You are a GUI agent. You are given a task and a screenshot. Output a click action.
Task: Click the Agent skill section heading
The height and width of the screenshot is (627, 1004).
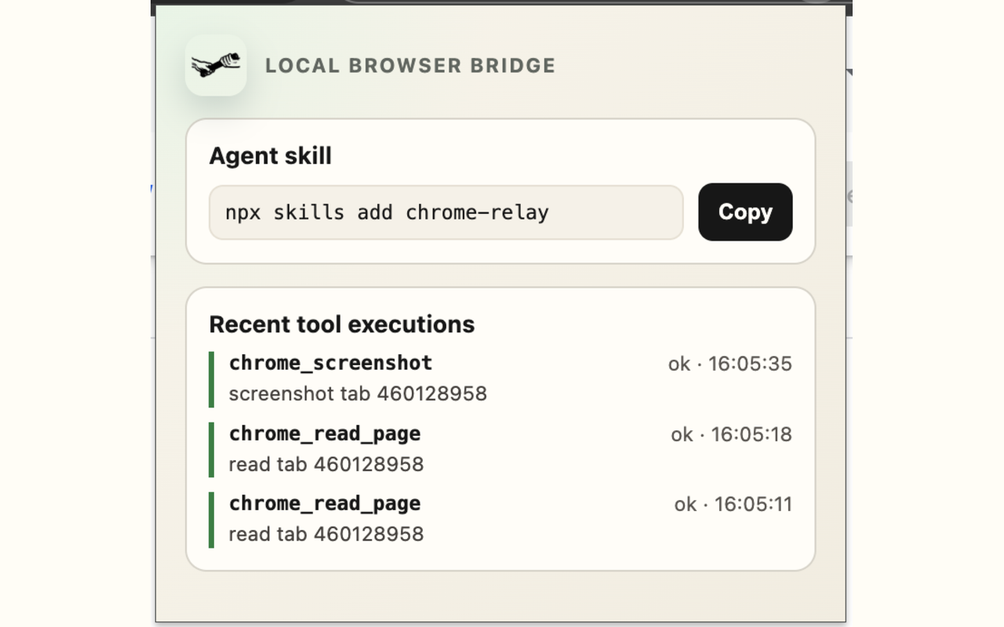click(x=270, y=156)
